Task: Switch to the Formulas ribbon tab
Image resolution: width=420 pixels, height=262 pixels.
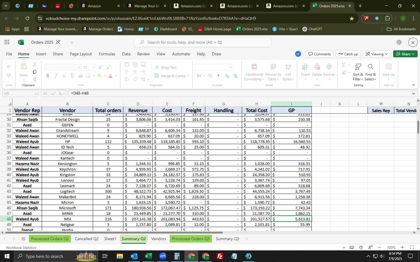Action: click(107, 54)
